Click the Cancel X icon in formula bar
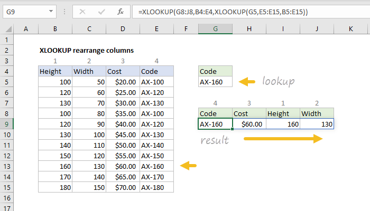Viewport: 370px width, 211px height. tap(81, 10)
